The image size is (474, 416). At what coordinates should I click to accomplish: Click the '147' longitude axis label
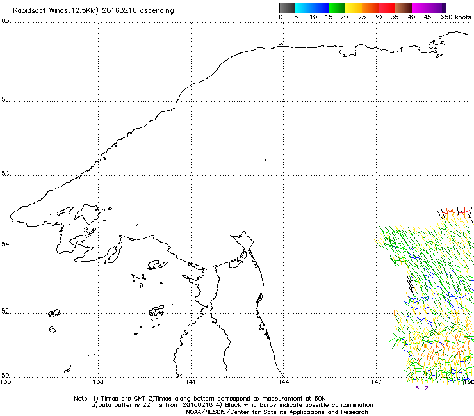[x=377, y=382]
